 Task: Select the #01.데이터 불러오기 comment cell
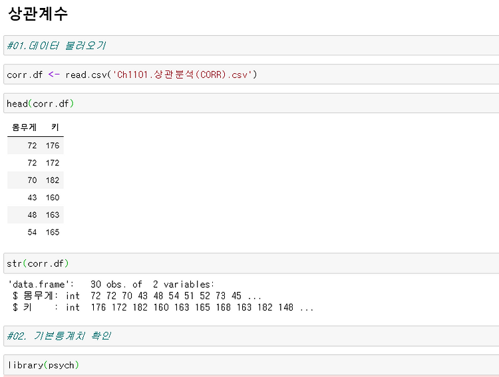tap(251, 45)
